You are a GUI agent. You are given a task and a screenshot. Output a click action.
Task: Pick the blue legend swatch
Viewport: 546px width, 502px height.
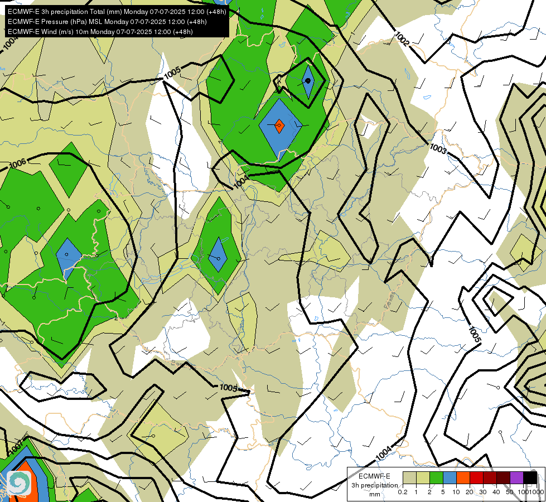coord(450,477)
